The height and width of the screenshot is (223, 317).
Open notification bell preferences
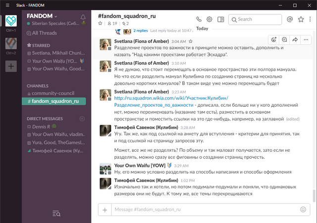[x=83, y=17]
